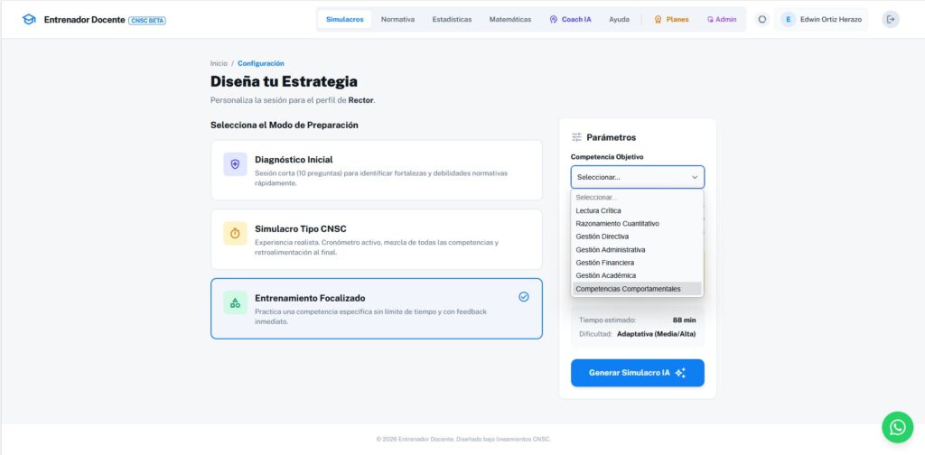
Task: Select the Simulacro Tipo CNSC mode card
Action: pos(376,239)
